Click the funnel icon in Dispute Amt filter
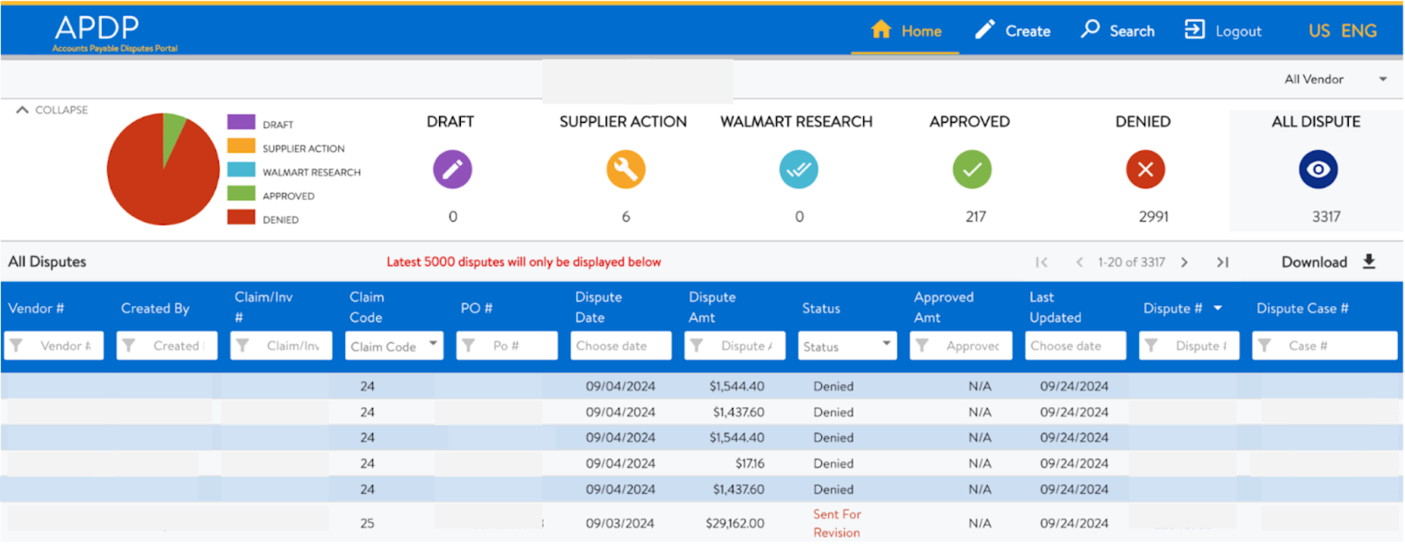This screenshot has width=1405, height=544. pos(696,346)
